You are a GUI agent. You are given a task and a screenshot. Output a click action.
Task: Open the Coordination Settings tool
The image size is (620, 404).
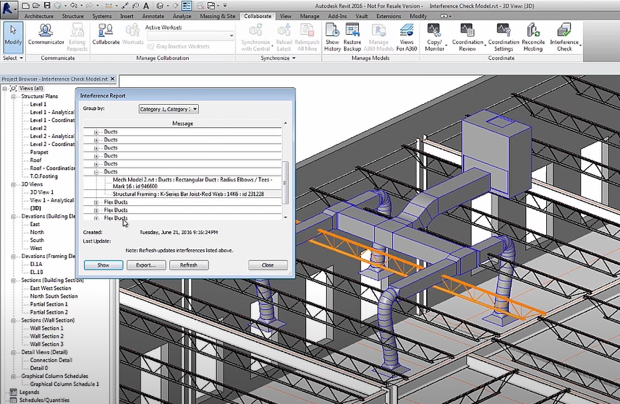(504, 37)
